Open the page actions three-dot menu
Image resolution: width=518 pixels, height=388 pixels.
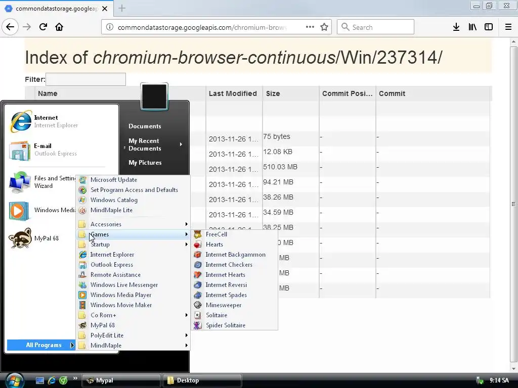coord(310,27)
